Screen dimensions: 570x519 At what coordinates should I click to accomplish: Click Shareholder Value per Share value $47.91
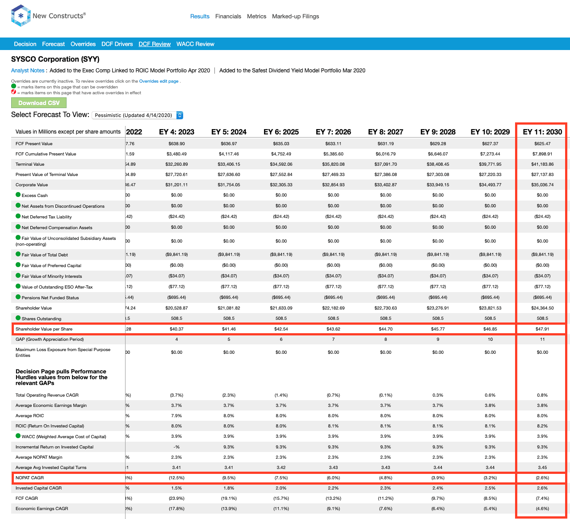click(x=542, y=329)
